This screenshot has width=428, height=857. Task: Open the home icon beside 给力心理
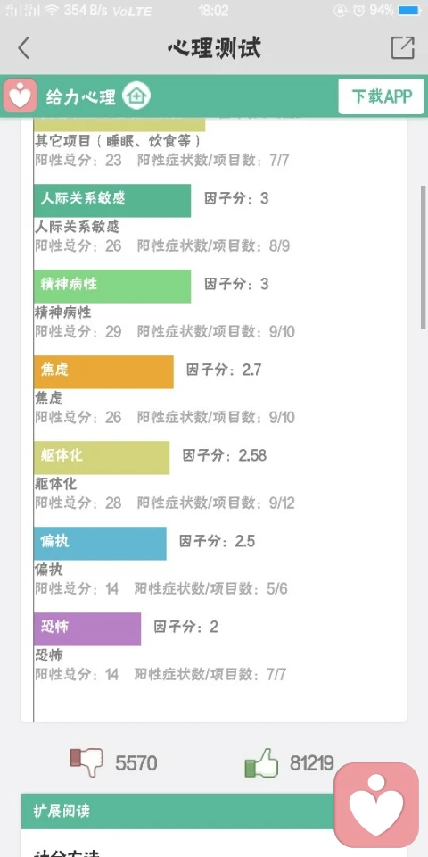click(x=136, y=96)
